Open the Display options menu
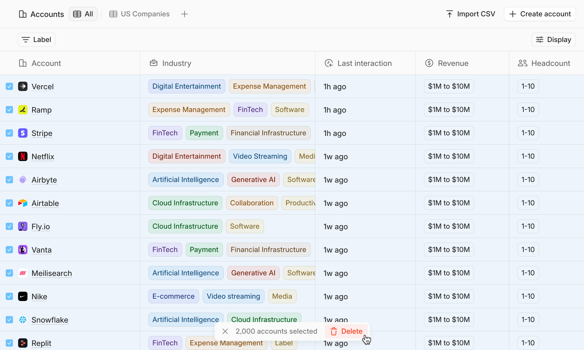Viewport: 584px width, 350px height. [x=553, y=40]
